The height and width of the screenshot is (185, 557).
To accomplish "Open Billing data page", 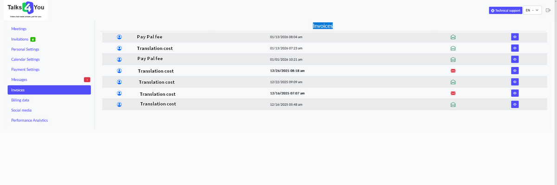I will (20, 100).
